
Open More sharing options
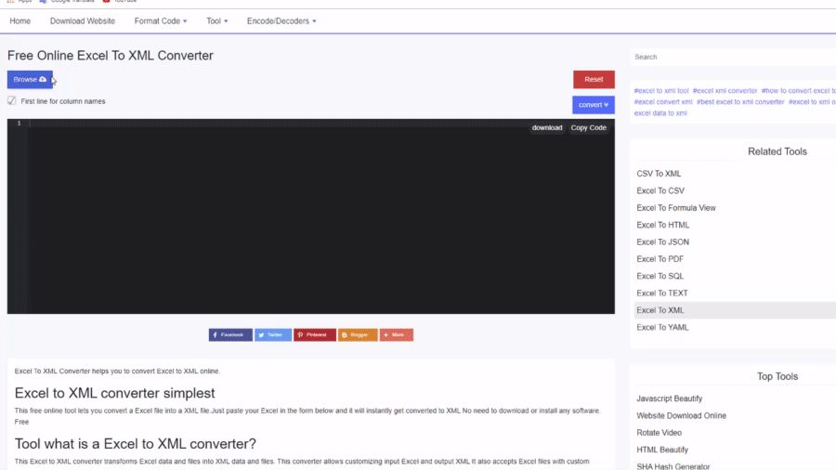[x=397, y=334]
